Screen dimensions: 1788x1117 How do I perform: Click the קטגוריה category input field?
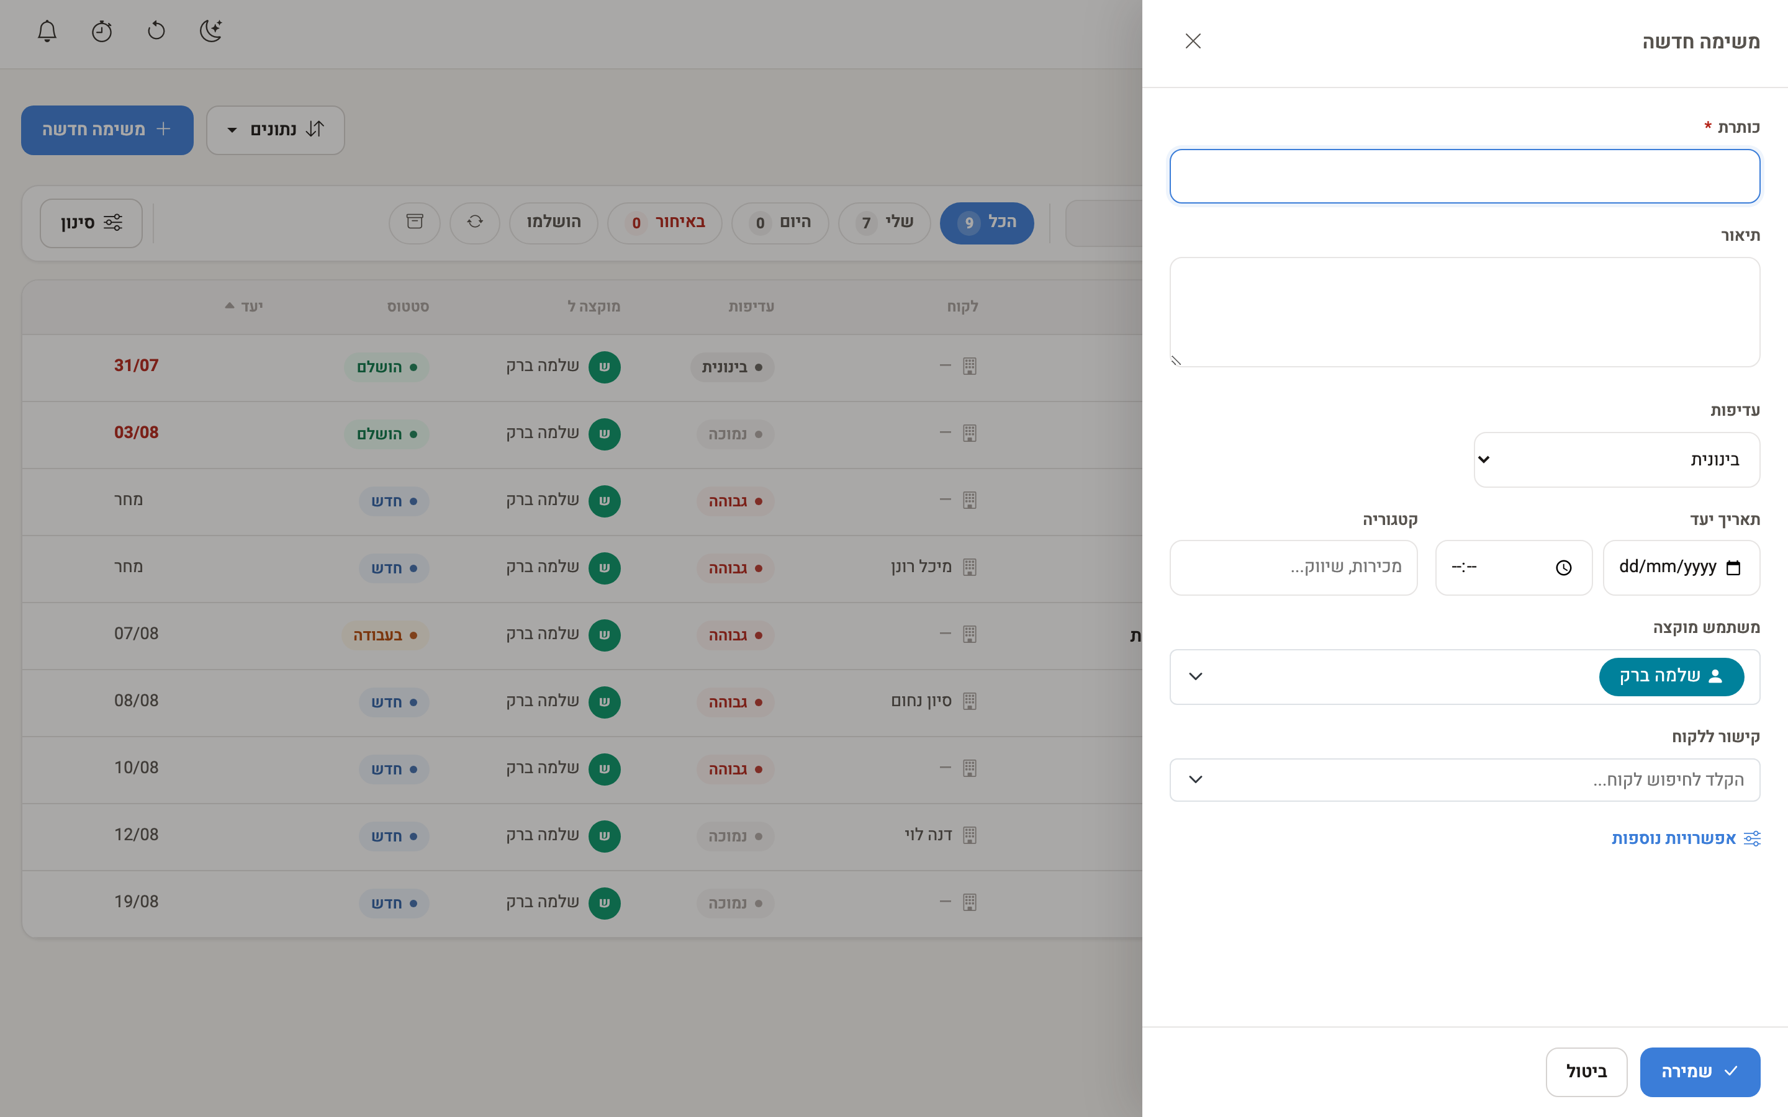(x=1293, y=567)
